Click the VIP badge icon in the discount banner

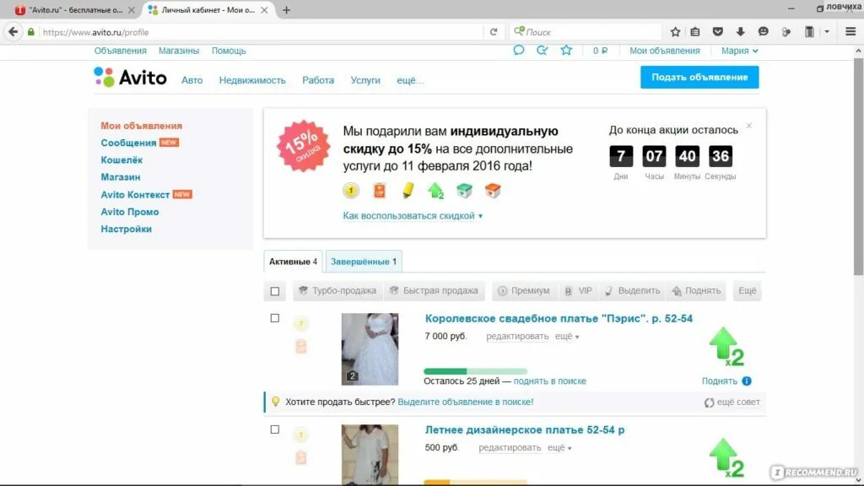click(380, 191)
